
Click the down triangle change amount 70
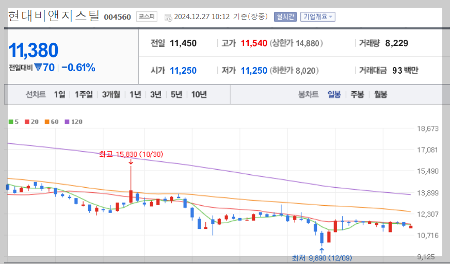[x=44, y=68]
